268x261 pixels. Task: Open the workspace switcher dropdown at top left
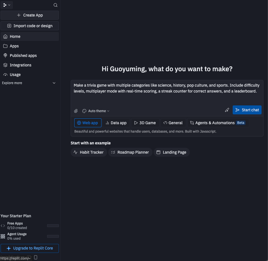pyautogui.click(x=7, y=5)
